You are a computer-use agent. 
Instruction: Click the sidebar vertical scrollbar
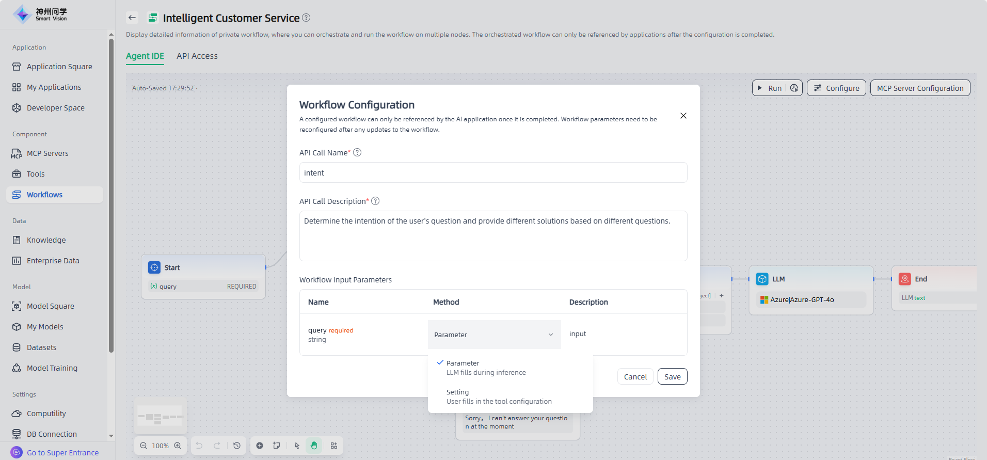(111, 196)
